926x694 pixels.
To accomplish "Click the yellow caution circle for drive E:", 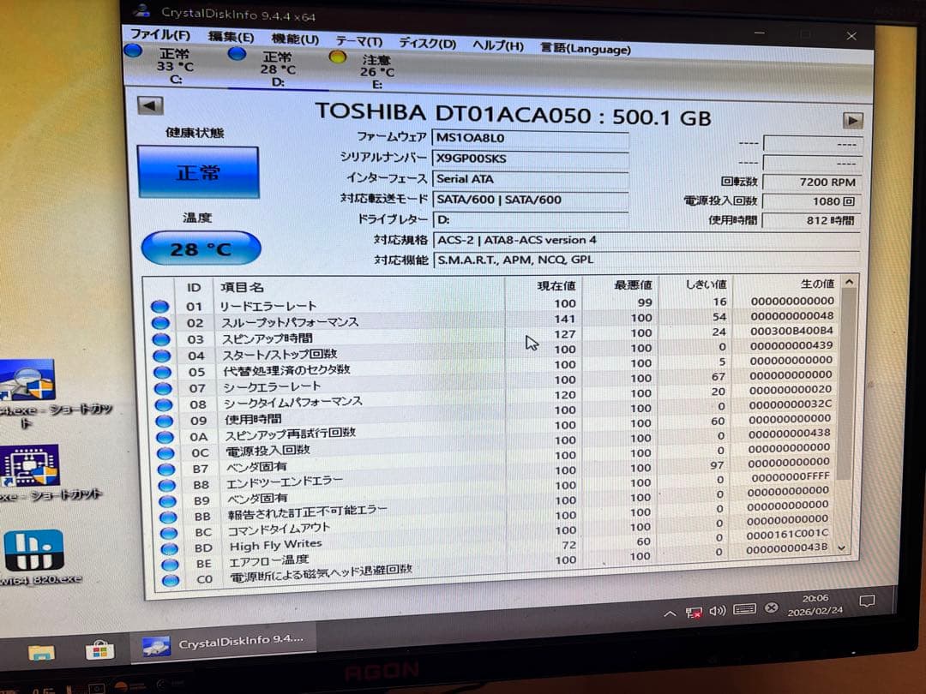I will 337,57.
